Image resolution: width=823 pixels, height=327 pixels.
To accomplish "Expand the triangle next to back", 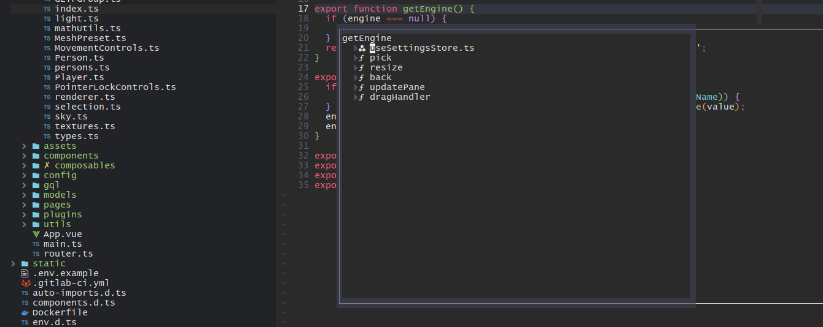I will (x=355, y=78).
